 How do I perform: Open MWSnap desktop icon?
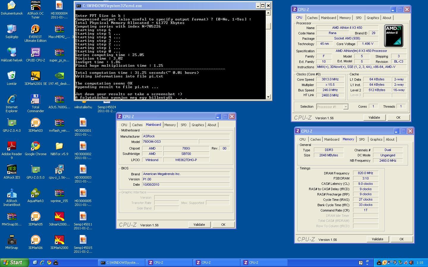coord(12,242)
